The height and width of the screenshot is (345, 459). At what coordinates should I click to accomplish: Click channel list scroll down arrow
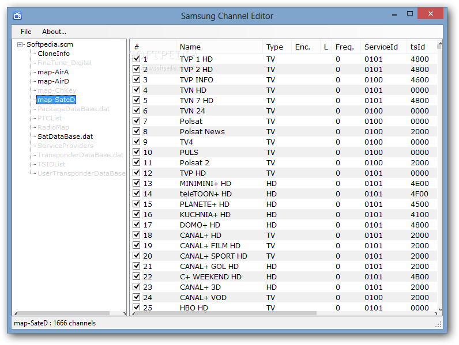click(439, 309)
